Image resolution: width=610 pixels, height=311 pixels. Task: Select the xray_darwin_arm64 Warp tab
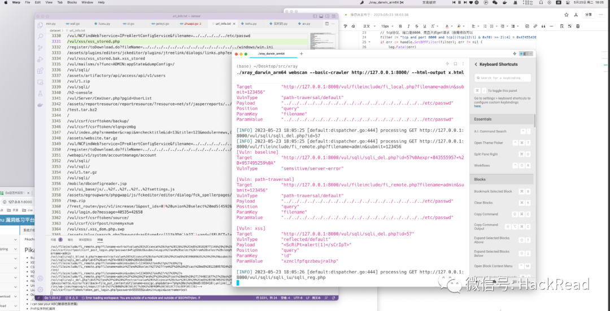[271, 54]
